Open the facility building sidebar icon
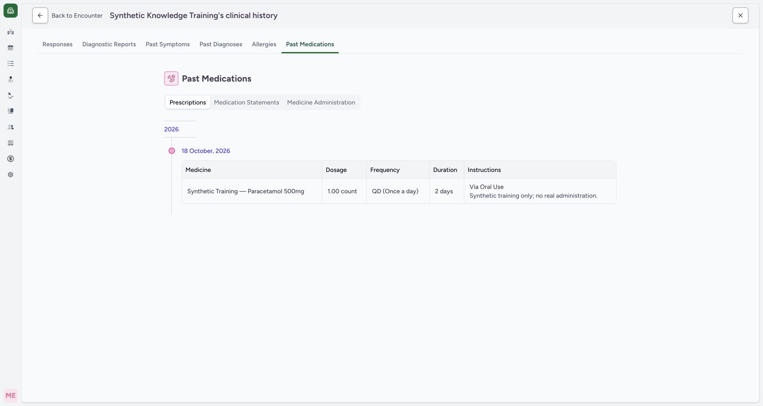The width and height of the screenshot is (763, 406). pyautogui.click(x=11, y=32)
